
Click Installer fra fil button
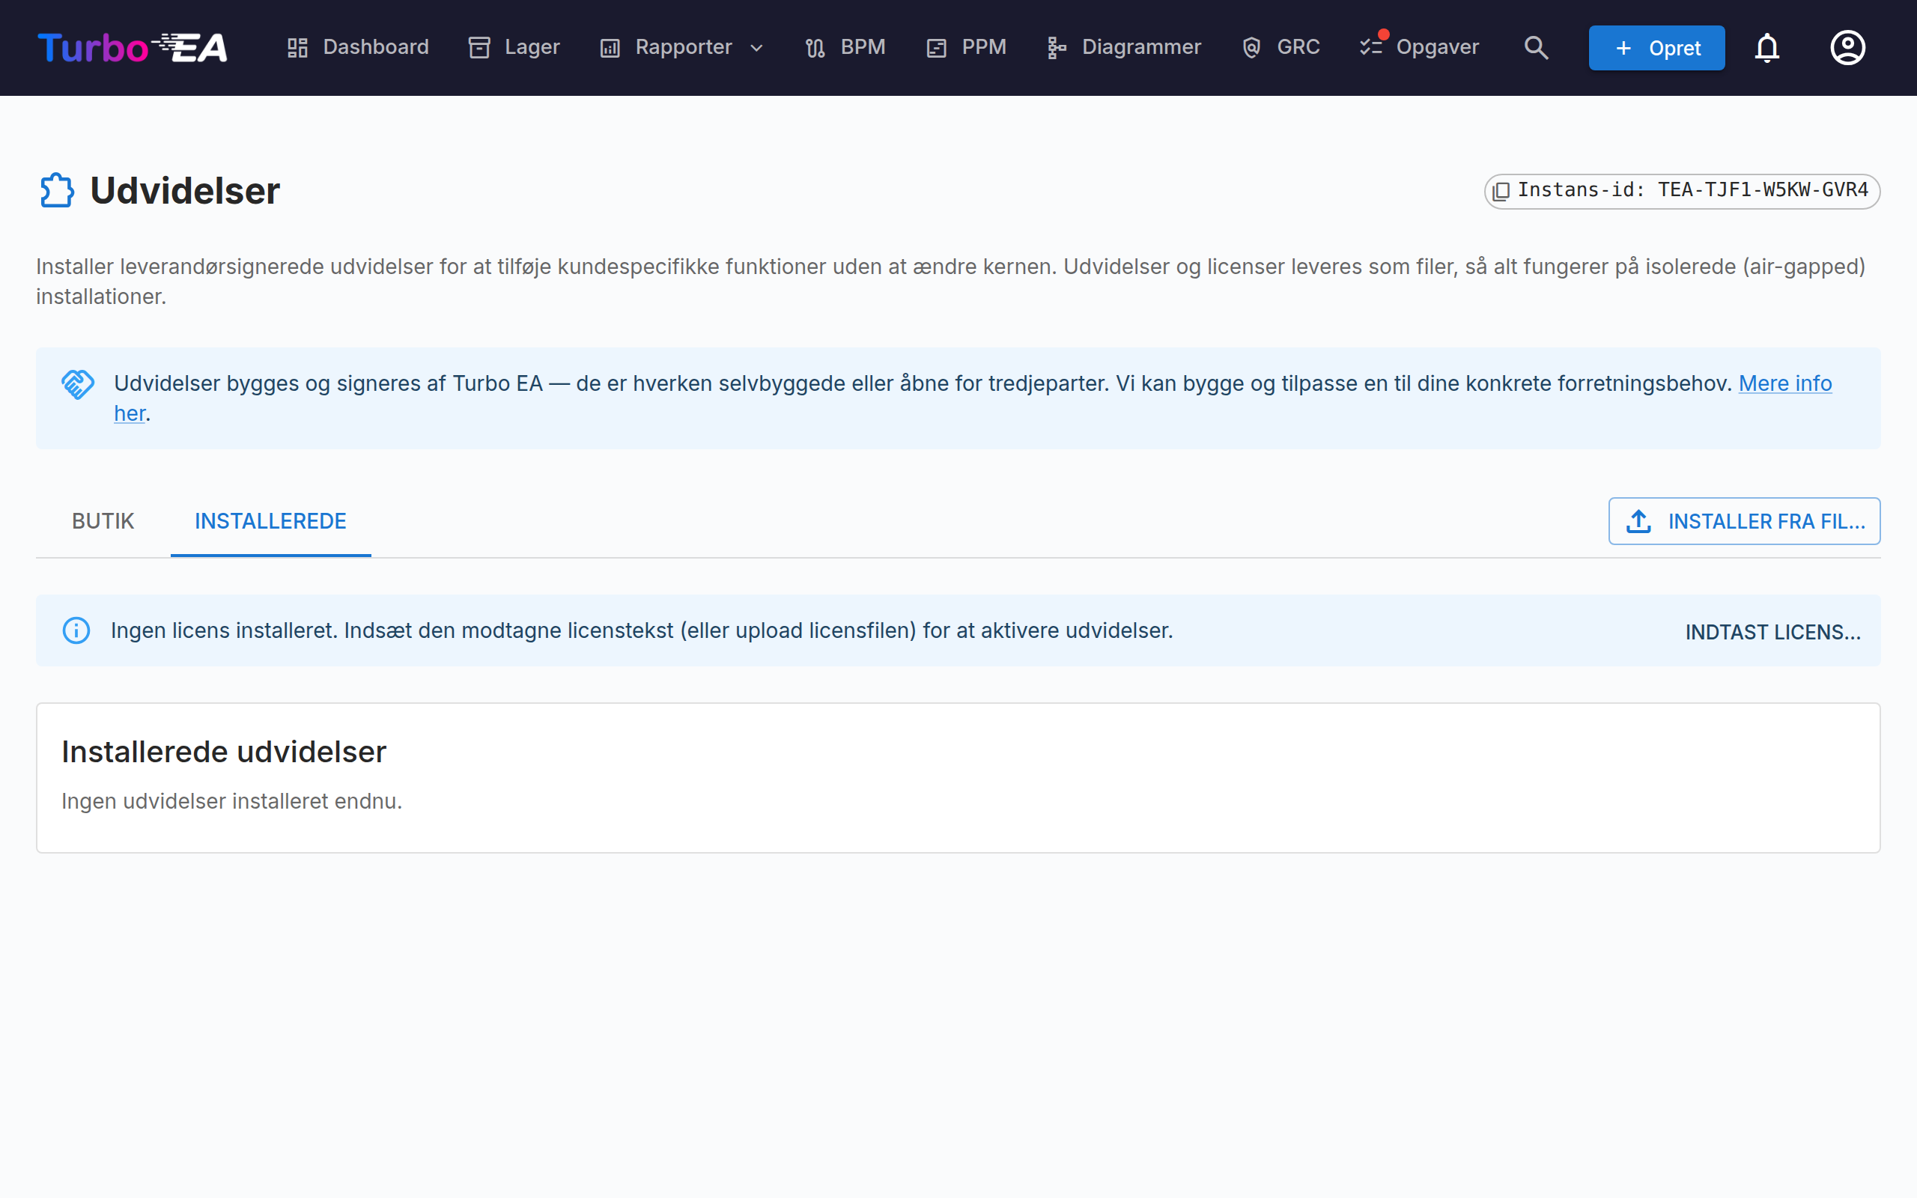pyautogui.click(x=1744, y=521)
